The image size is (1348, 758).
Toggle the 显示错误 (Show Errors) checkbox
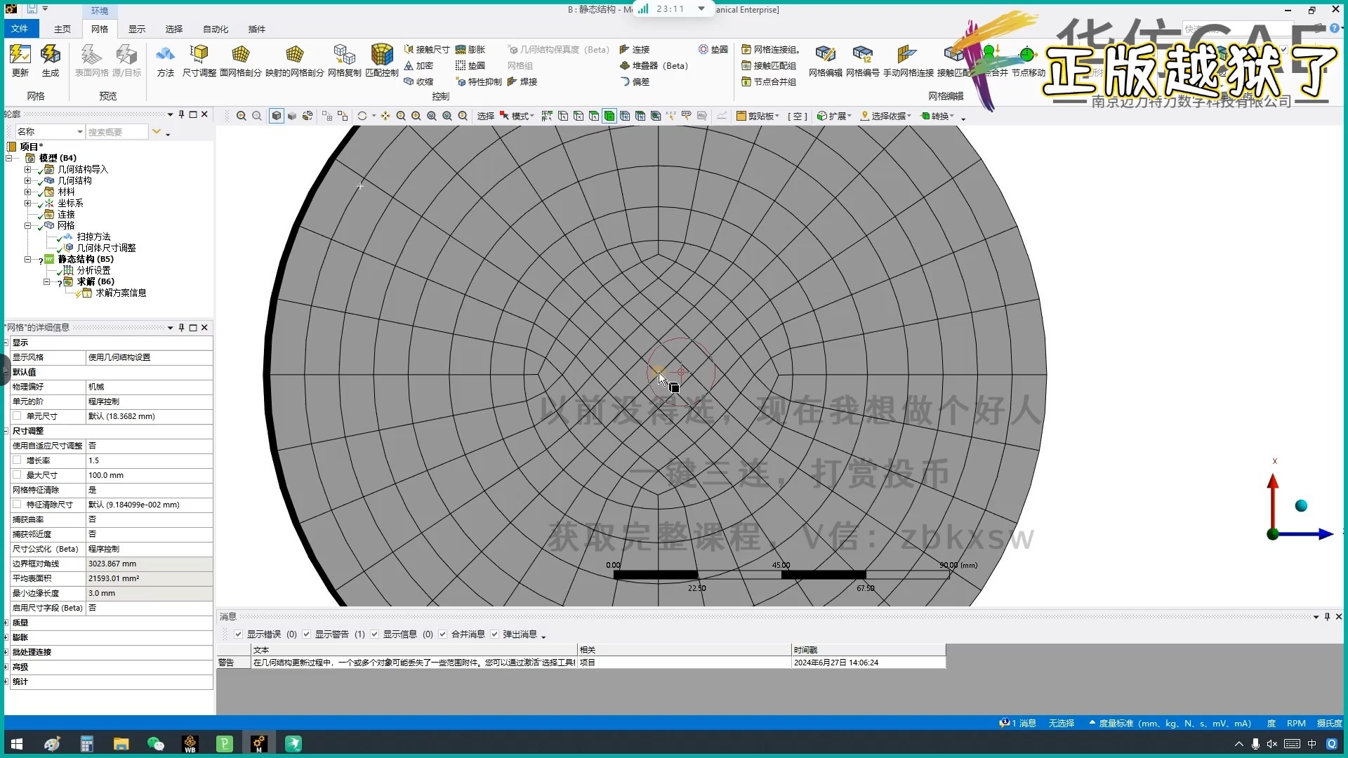239,634
